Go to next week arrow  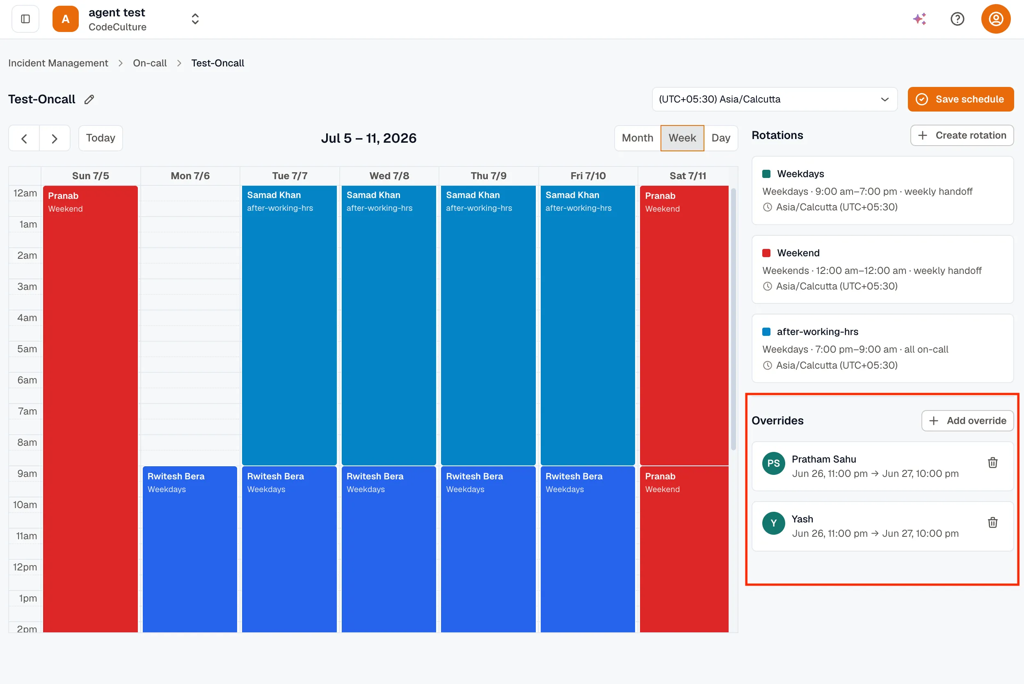[55, 138]
